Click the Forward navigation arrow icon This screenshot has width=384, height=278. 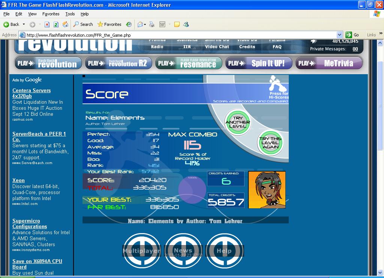pos(32,24)
